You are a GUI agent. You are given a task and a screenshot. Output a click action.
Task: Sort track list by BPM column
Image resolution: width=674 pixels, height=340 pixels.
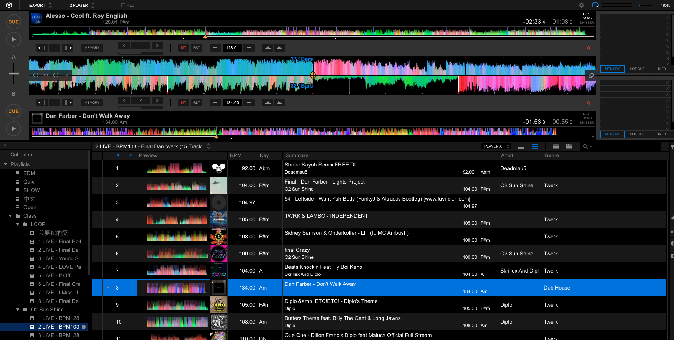[x=236, y=155]
